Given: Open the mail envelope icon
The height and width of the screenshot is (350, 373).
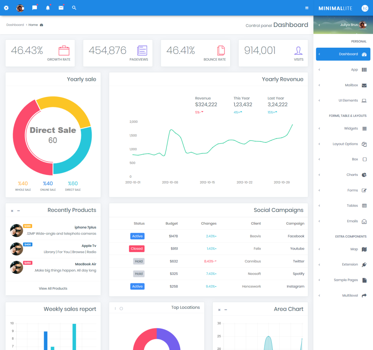Looking at the screenshot, I should tap(61, 8).
